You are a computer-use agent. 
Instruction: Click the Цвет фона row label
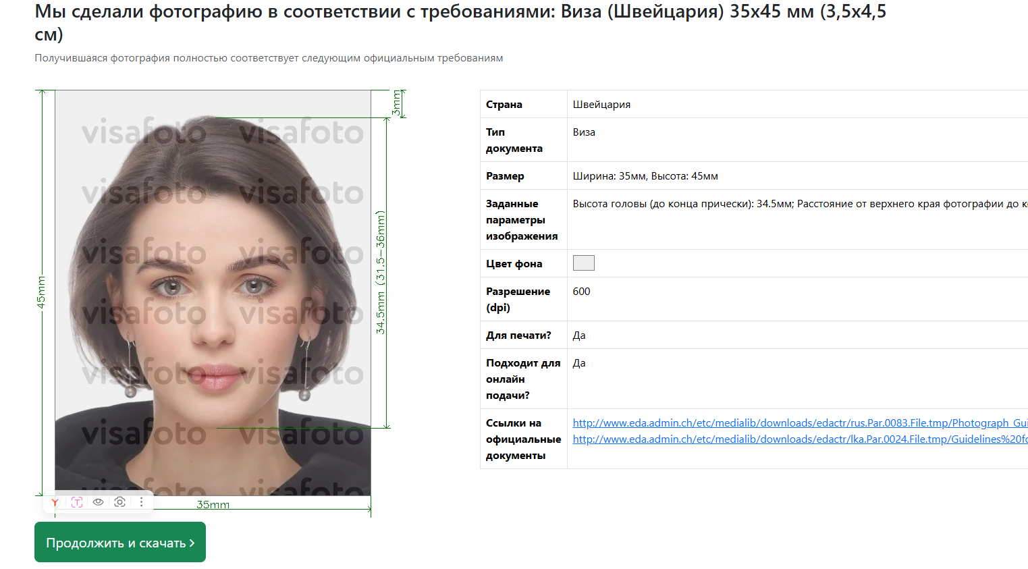click(x=514, y=264)
